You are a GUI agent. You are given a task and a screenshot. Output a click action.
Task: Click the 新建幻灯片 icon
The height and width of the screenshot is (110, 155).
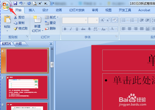[37, 19]
